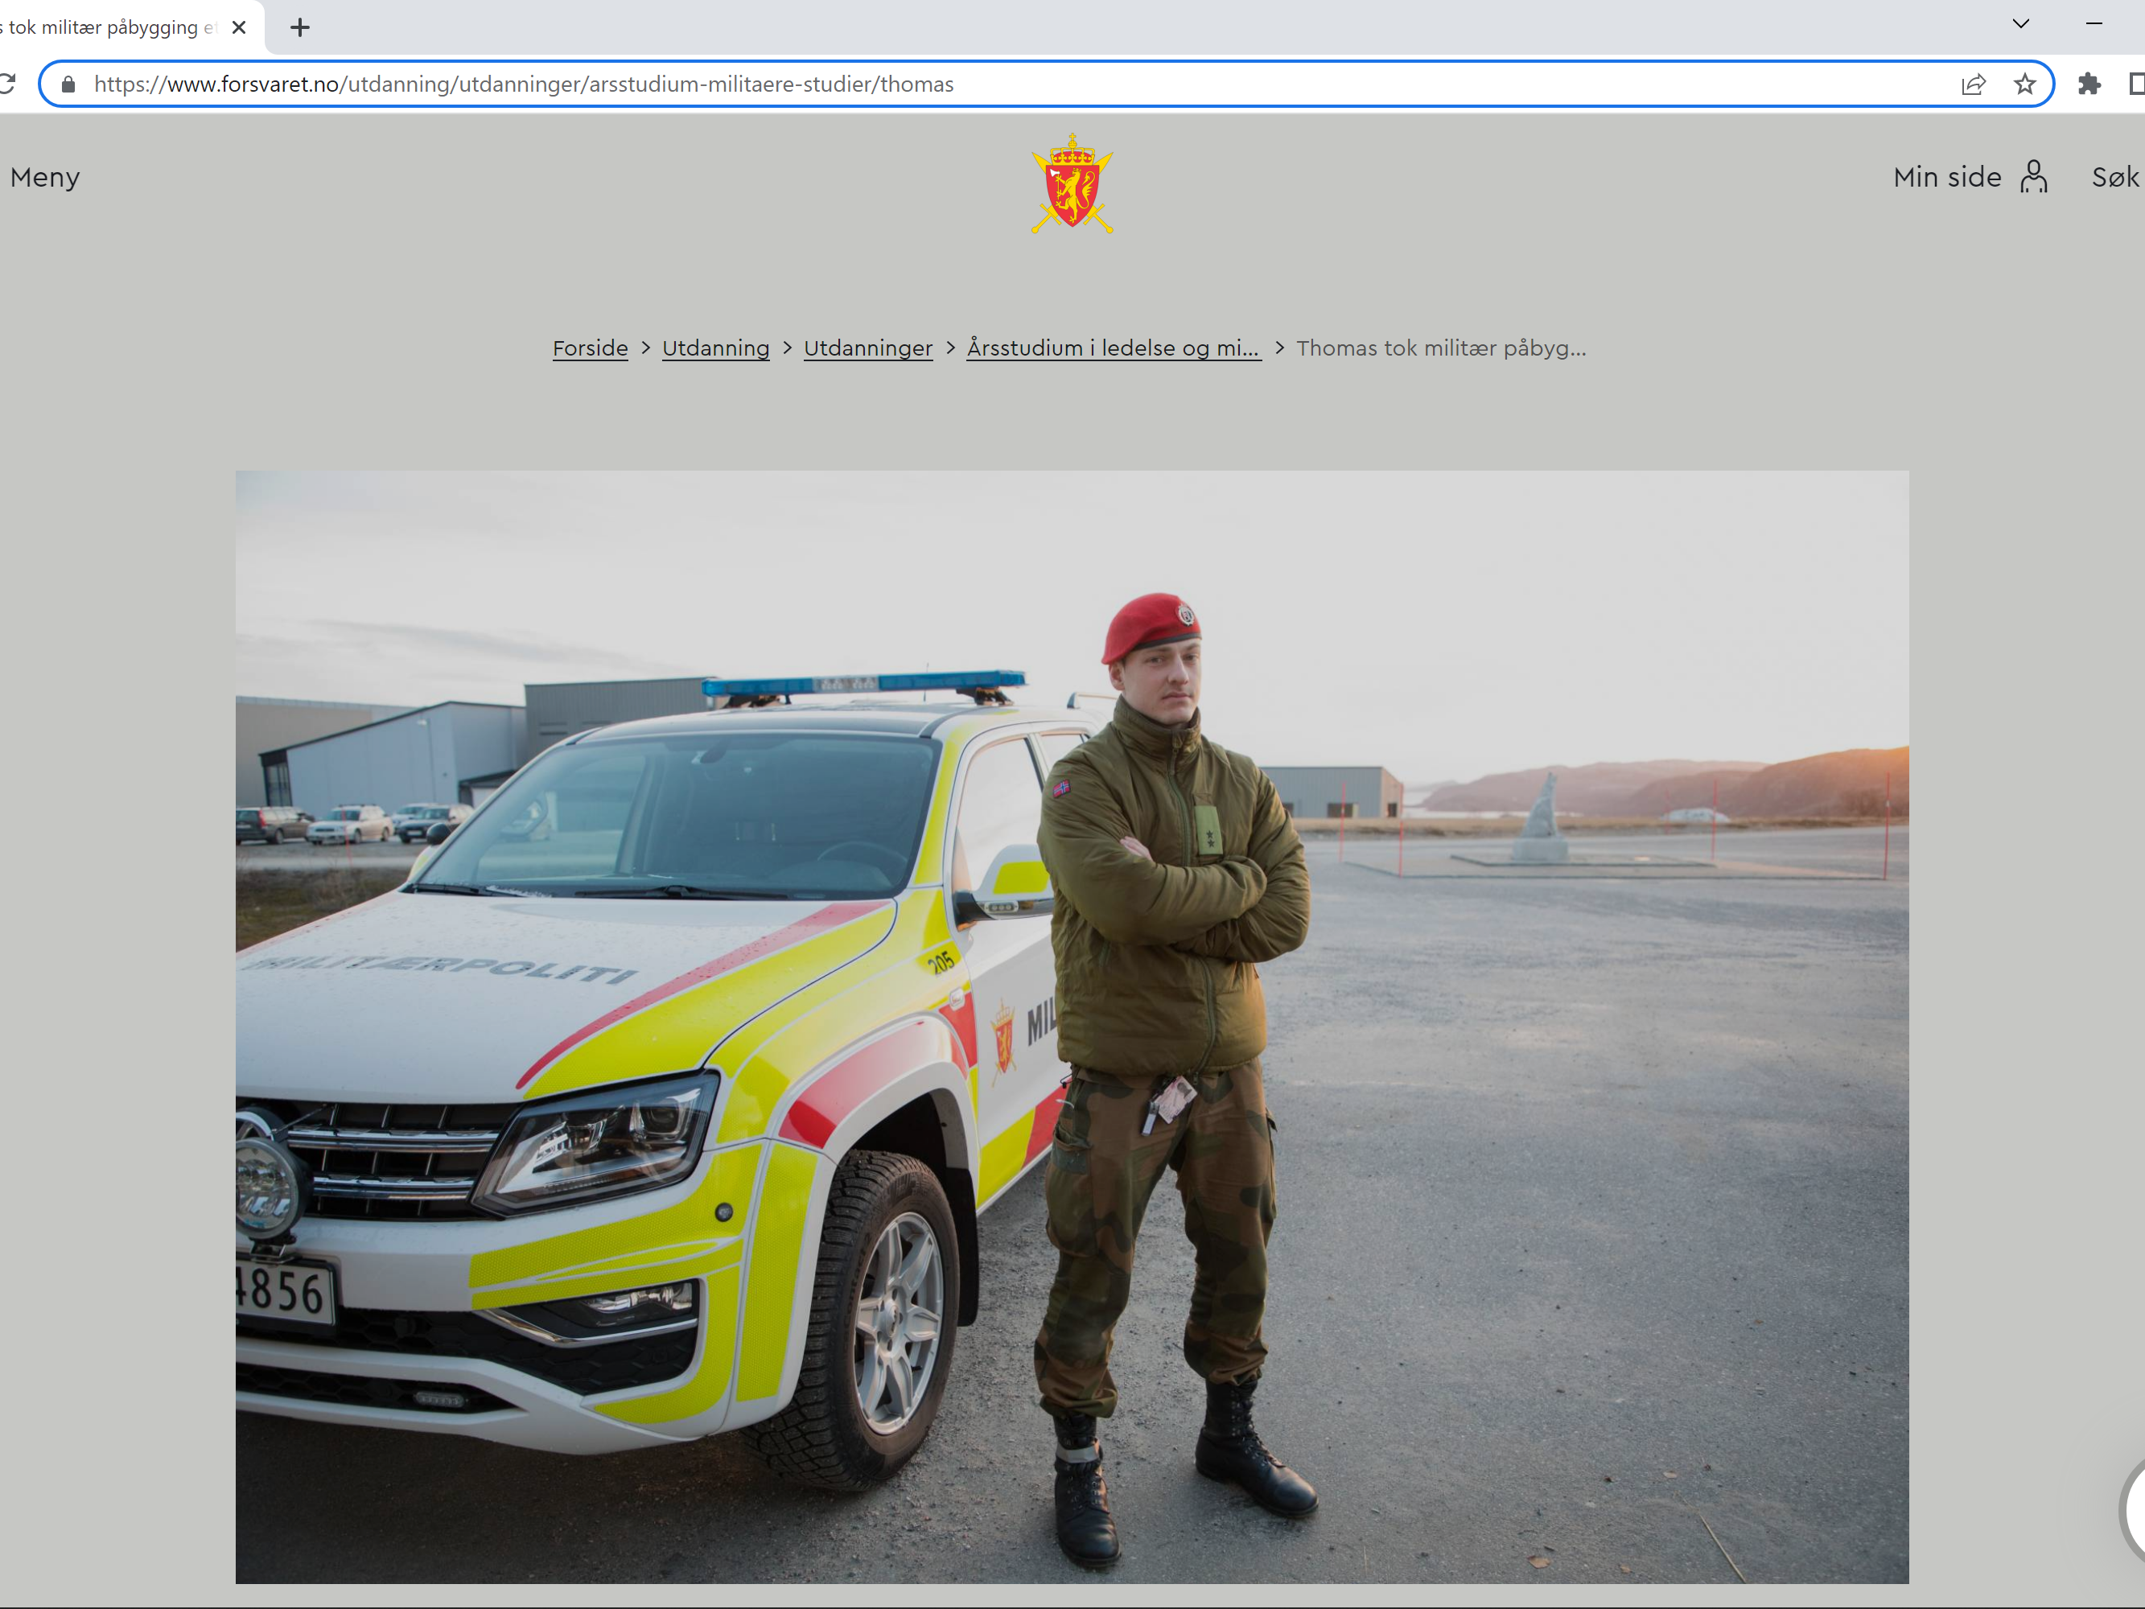The height and width of the screenshot is (1609, 2145).
Task: Open the Meny navigation menu
Action: pos(44,178)
